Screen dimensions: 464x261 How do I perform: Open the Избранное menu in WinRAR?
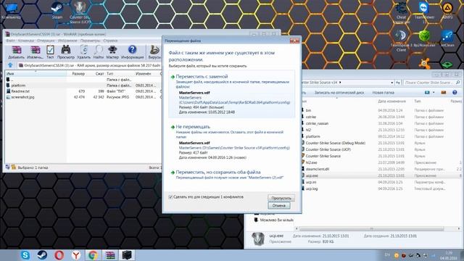67,41
